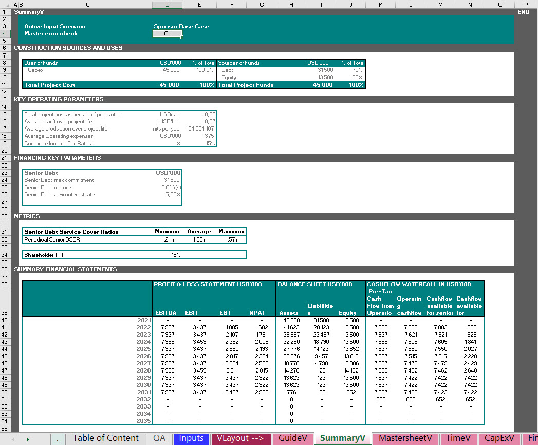Click the next sheet navigation arrow
This screenshot has height=445, width=538.
pos(28,439)
